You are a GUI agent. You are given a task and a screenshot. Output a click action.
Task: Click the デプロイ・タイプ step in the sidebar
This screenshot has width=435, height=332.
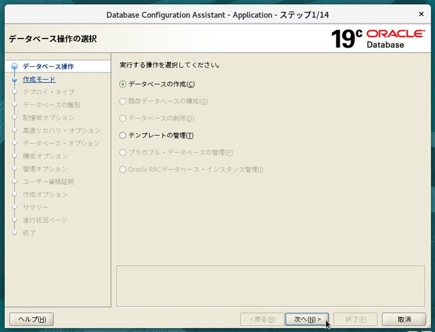(48, 92)
